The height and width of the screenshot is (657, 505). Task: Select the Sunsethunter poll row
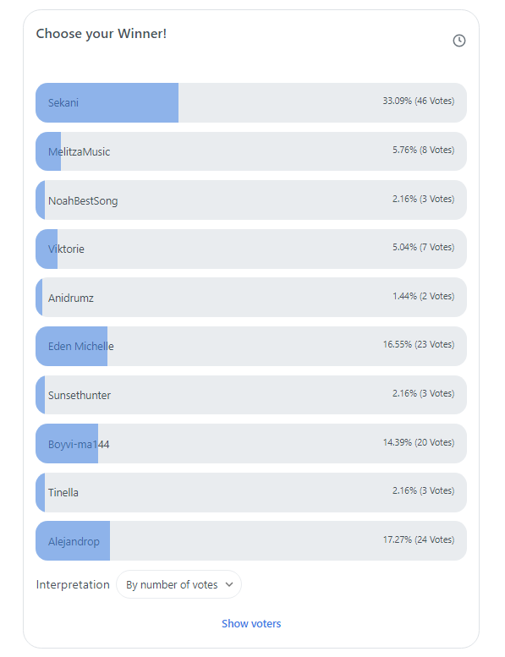click(x=251, y=395)
